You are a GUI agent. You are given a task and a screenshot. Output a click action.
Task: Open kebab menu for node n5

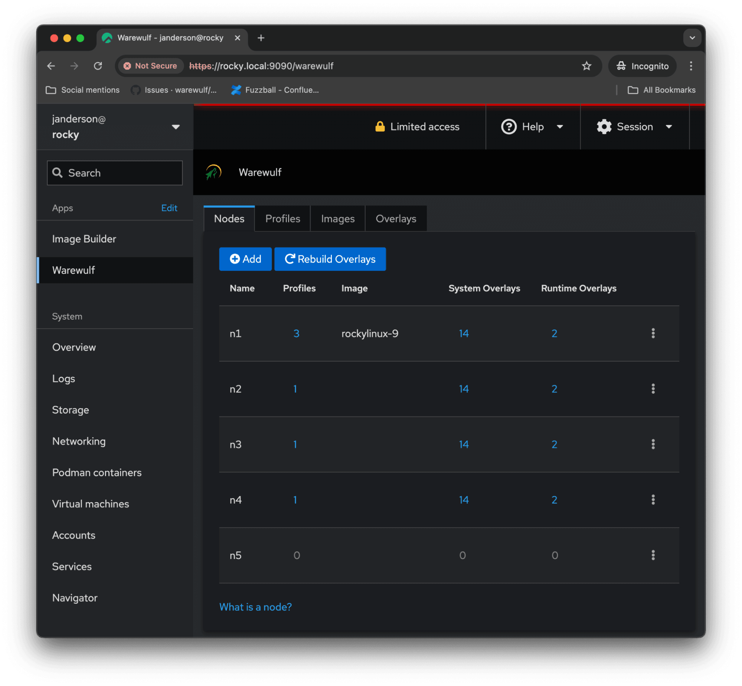pos(653,555)
